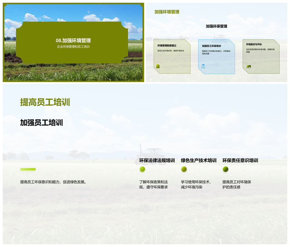Select the 环境监控与评估 card
Screen dimensions: 290x247
[261, 56]
